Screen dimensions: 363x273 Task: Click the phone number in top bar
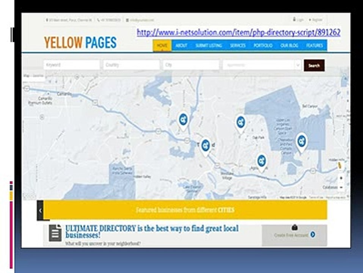point(109,20)
